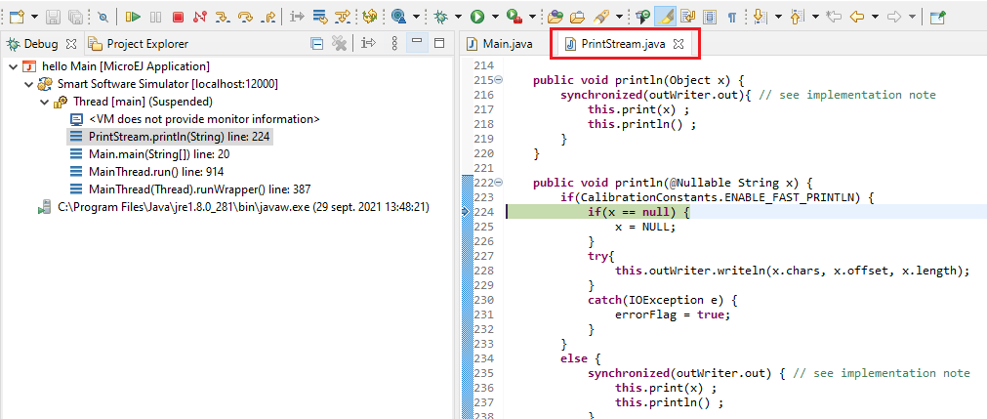Click the Drop to Frame icon

tap(320, 17)
